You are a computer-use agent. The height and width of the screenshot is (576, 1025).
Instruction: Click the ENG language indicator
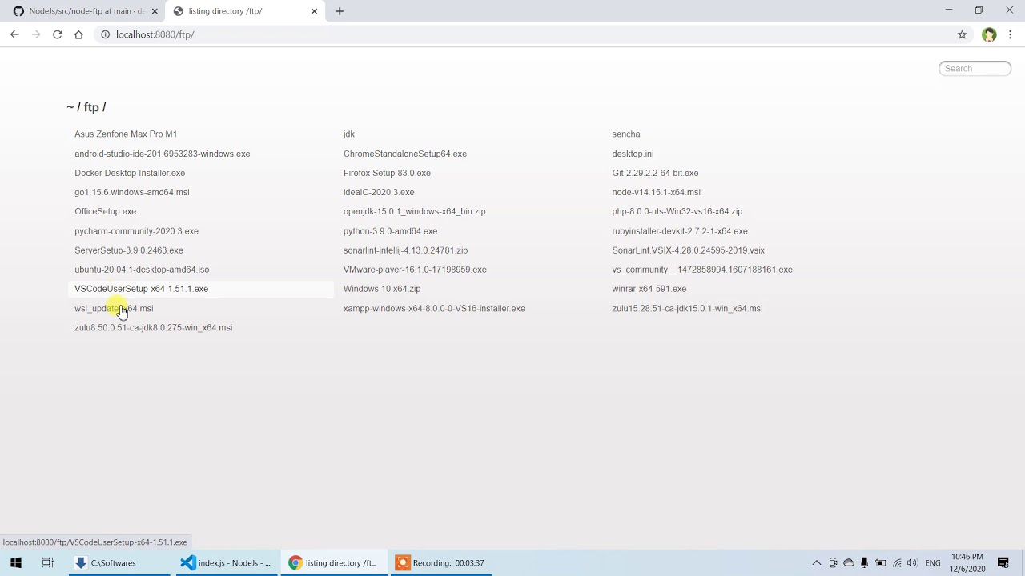[933, 562]
